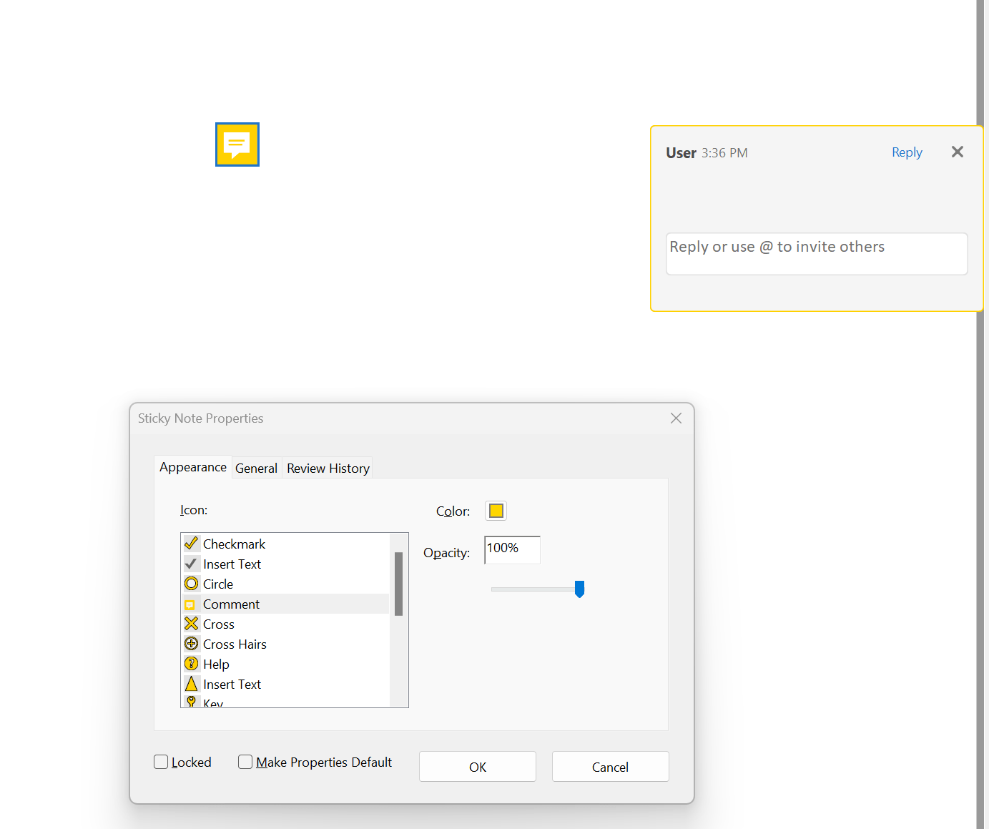Viewport: 989px width, 829px height.
Task: Choose the Comment icon style
Action: 230,604
